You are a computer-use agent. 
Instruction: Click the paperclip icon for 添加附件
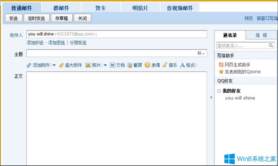29,65
